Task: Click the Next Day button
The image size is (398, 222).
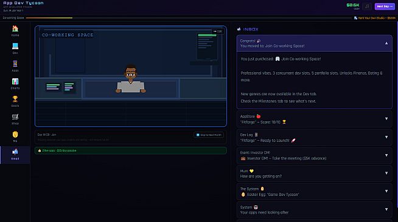Action: click(x=385, y=6)
